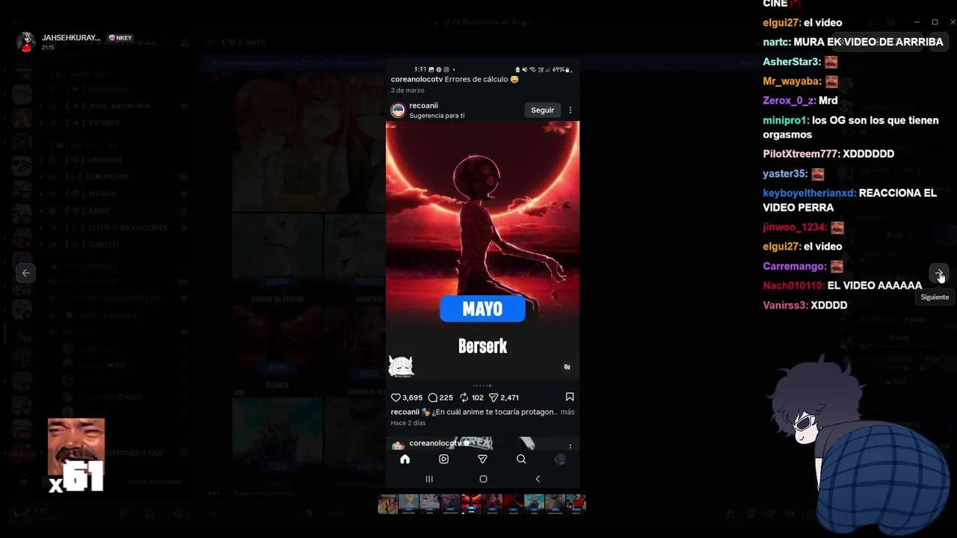Click chat username 'jinwoo_1234'
This screenshot has height=538, width=957.
coord(794,227)
